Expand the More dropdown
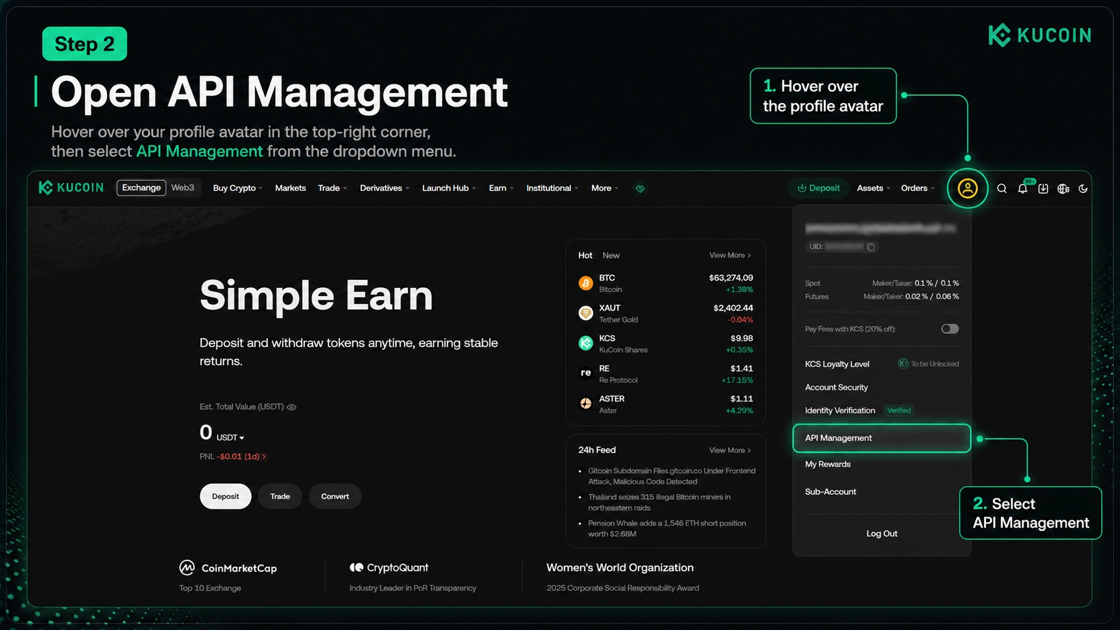 tap(605, 188)
